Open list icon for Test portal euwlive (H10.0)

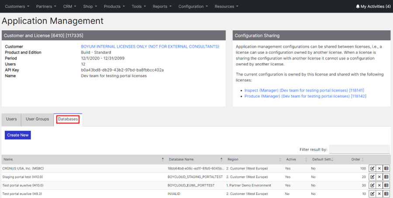[x=386, y=185]
